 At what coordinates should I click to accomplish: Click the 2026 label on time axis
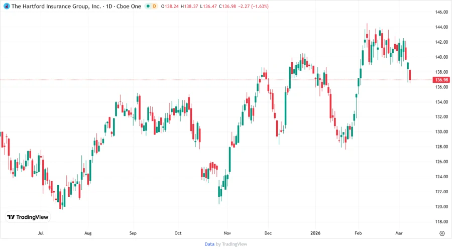point(315,233)
